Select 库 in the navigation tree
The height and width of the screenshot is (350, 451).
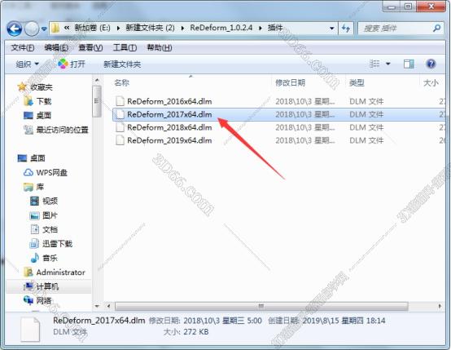click(x=40, y=187)
